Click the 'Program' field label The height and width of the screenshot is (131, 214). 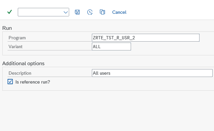(17, 38)
